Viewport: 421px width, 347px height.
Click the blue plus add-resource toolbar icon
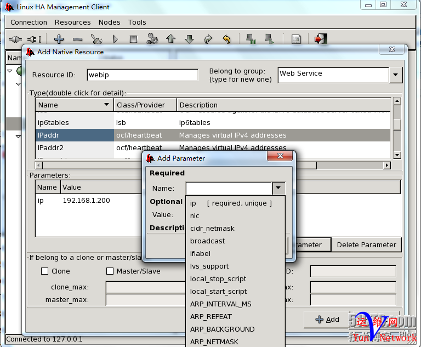point(59,39)
